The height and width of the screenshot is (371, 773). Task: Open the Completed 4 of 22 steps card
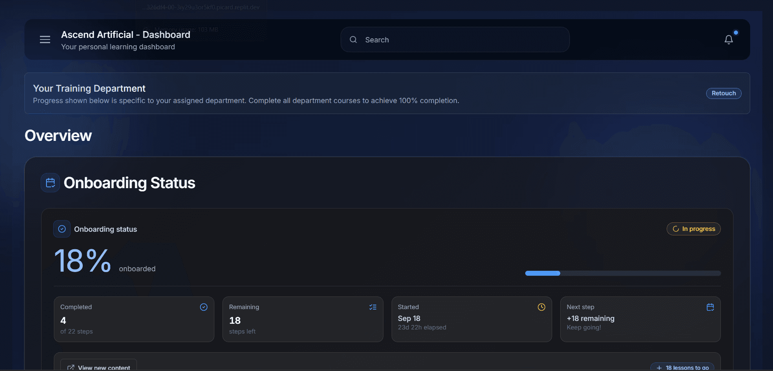coord(134,319)
